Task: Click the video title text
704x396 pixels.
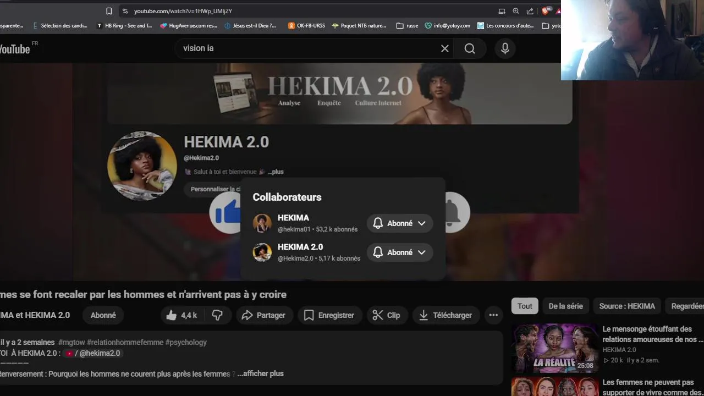Action: pos(143,295)
